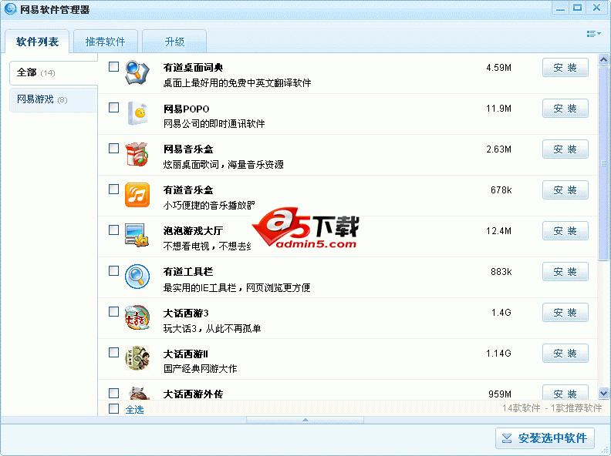Select the 大话西游3 checkbox
This screenshot has width=611, height=456.
[x=113, y=312]
